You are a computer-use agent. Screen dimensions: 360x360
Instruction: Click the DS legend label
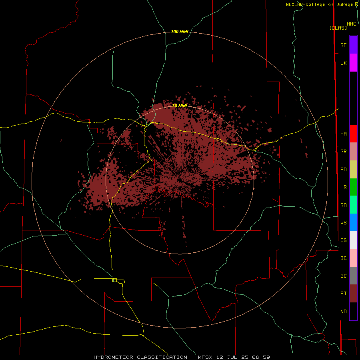(343, 240)
